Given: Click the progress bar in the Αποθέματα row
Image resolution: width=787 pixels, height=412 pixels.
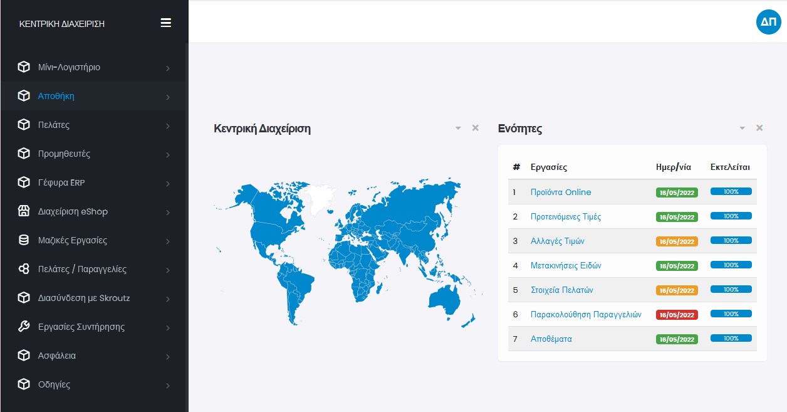Looking at the screenshot, I should coord(731,339).
